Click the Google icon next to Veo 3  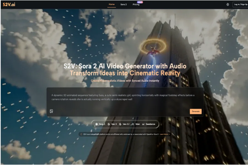pos(109,124)
